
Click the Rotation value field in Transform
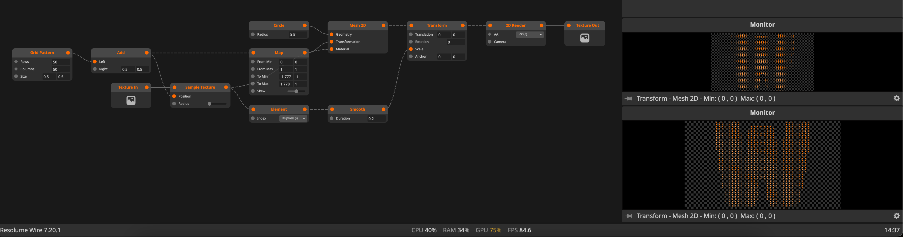(455, 42)
